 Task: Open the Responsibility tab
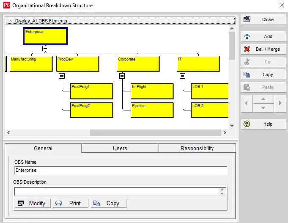coord(197,149)
